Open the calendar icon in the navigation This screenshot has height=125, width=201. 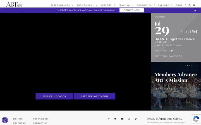190,5
